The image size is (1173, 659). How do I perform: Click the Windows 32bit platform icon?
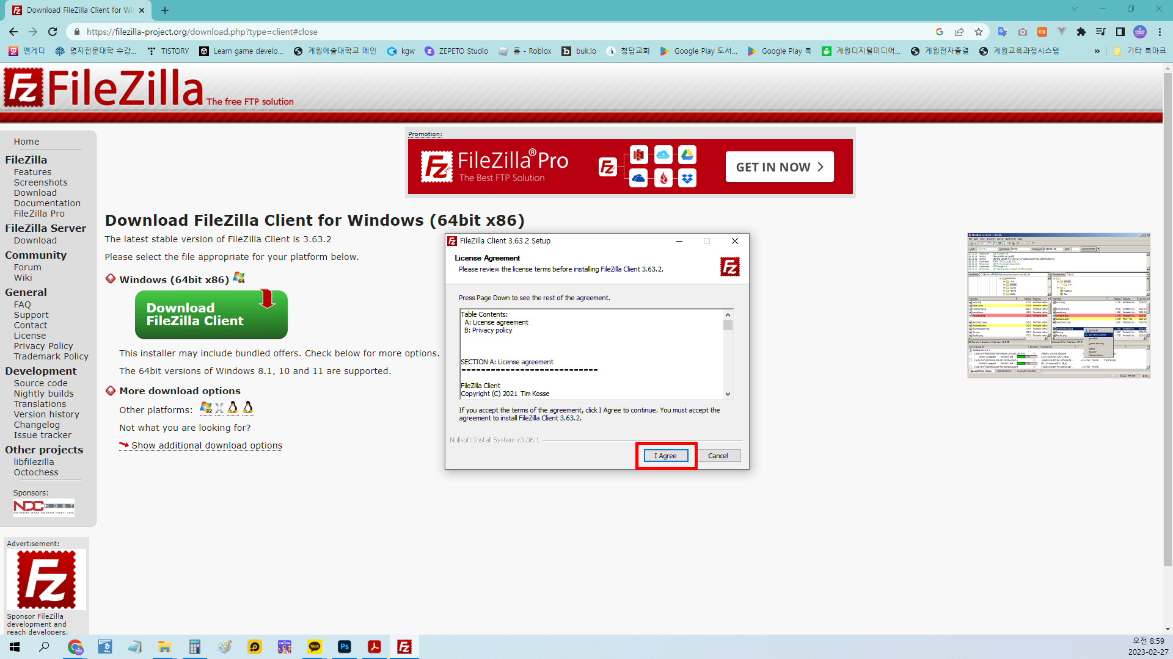pyautogui.click(x=205, y=408)
